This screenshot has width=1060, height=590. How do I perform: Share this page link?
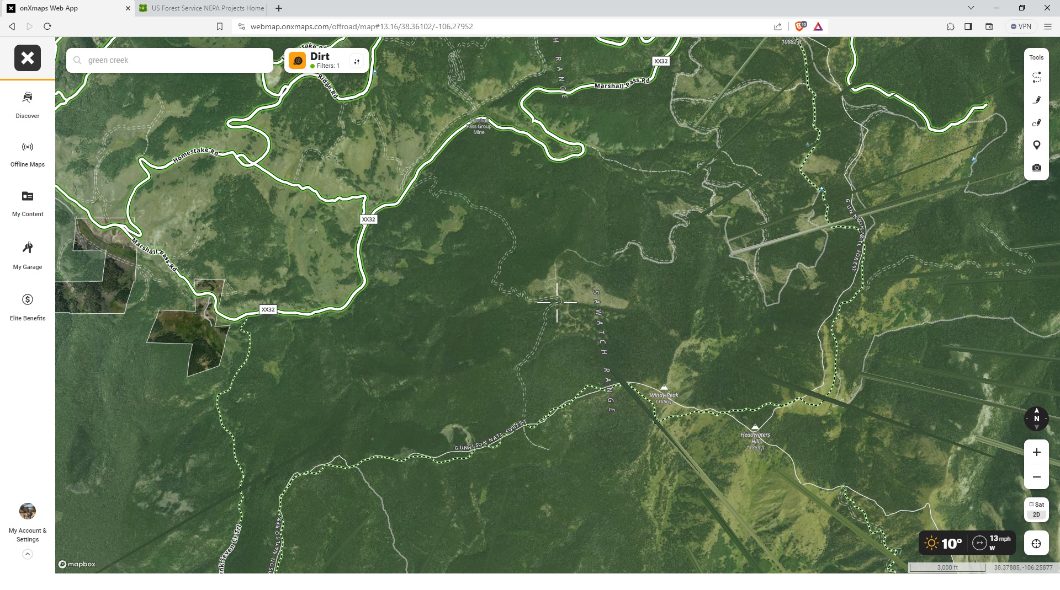click(778, 26)
